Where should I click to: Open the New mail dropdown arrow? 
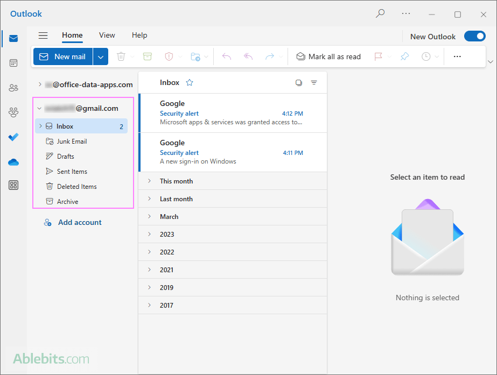[100, 56]
